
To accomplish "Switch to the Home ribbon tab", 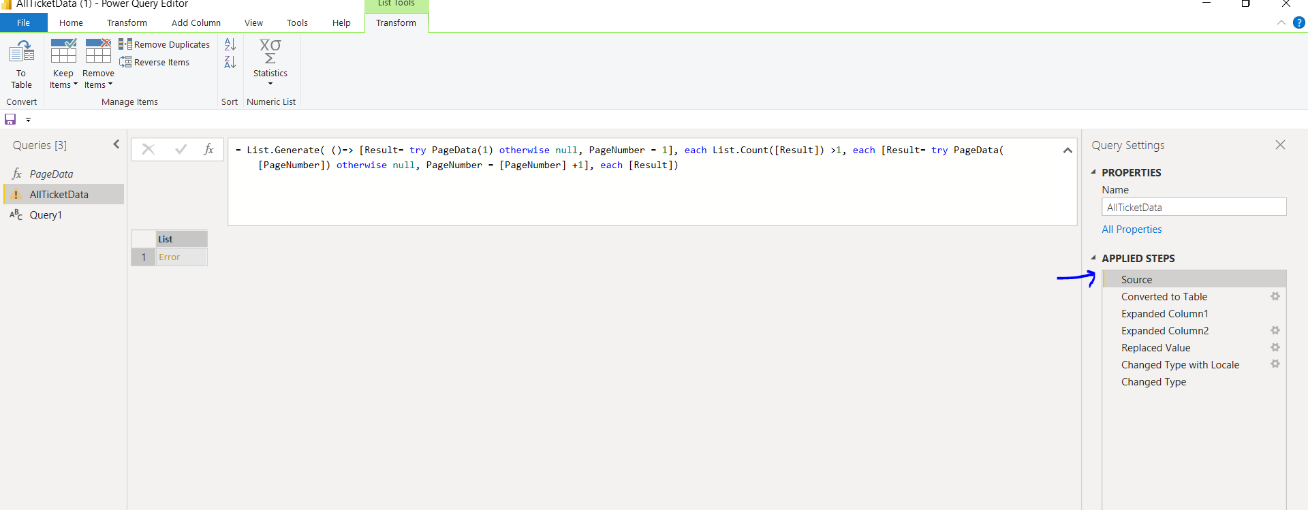I will 71,22.
